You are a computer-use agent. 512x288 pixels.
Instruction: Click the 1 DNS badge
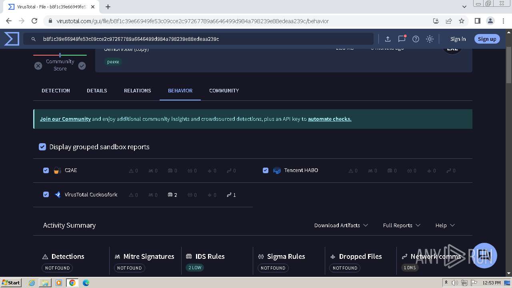click(x=410, y=268)
